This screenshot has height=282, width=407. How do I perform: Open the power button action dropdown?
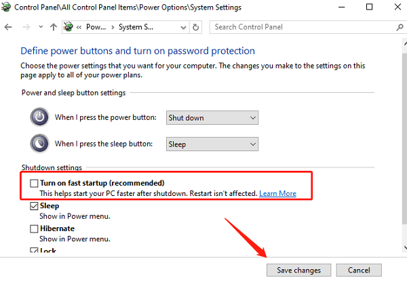tap(212, 118)
